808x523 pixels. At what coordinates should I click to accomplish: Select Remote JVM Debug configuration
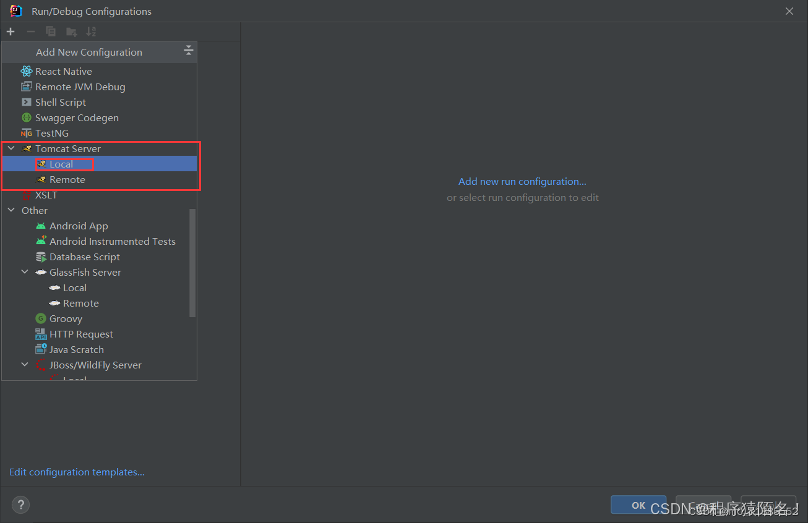click(x=99, y=87)
